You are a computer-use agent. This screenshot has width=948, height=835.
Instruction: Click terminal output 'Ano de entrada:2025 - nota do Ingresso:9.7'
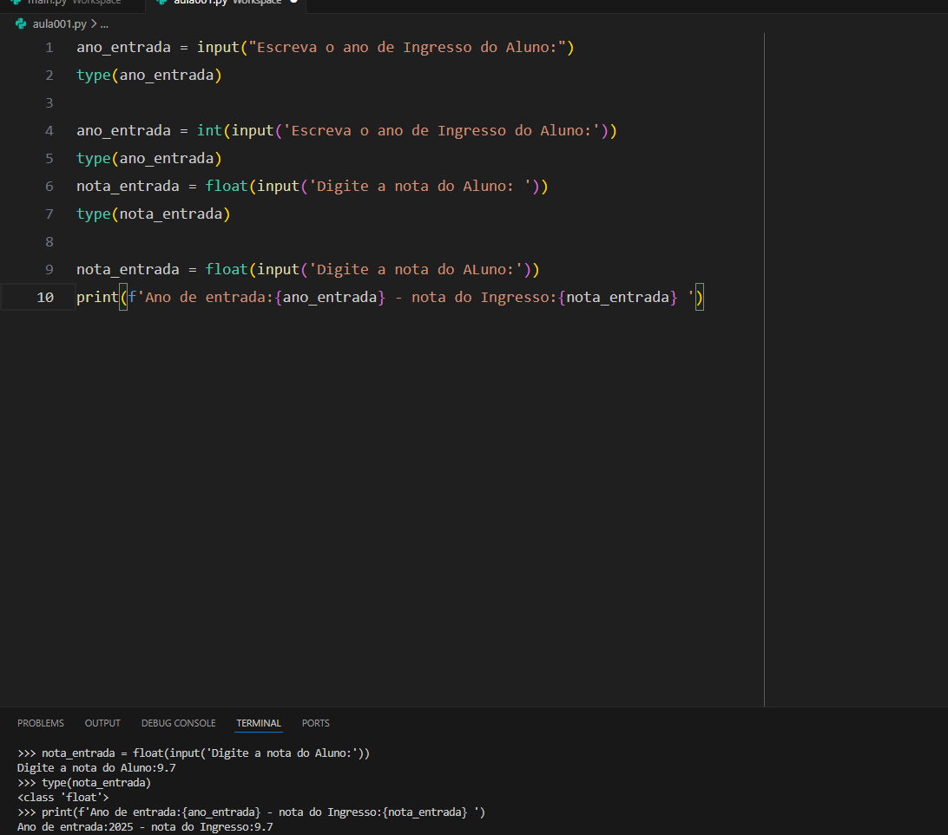coord(145,827)
